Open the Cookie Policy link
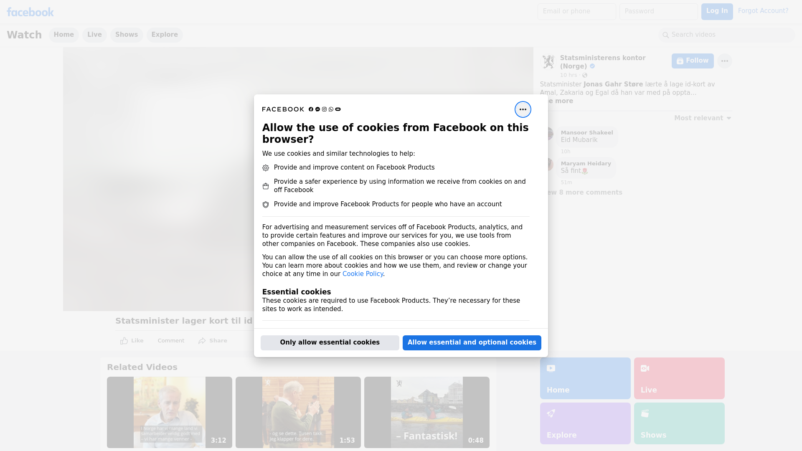 363,274
